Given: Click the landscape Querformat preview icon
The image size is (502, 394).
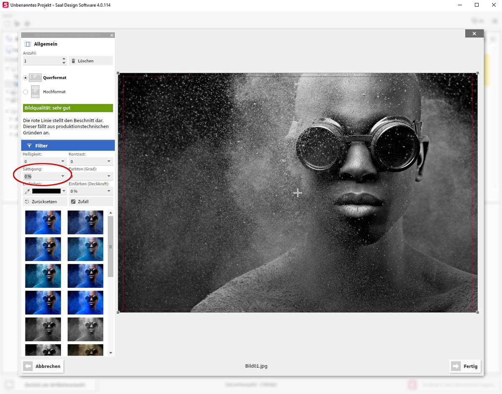Looking at the screenshot, I should [35, 77].
